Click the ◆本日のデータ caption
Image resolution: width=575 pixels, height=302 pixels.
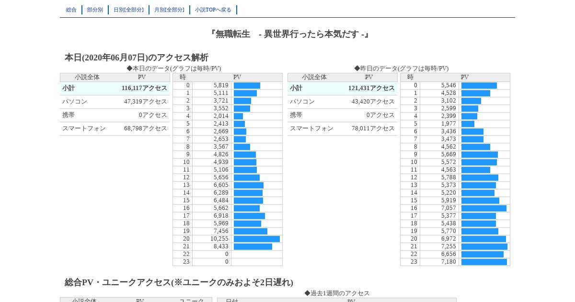pyautogui.click(x=174, y=69)
